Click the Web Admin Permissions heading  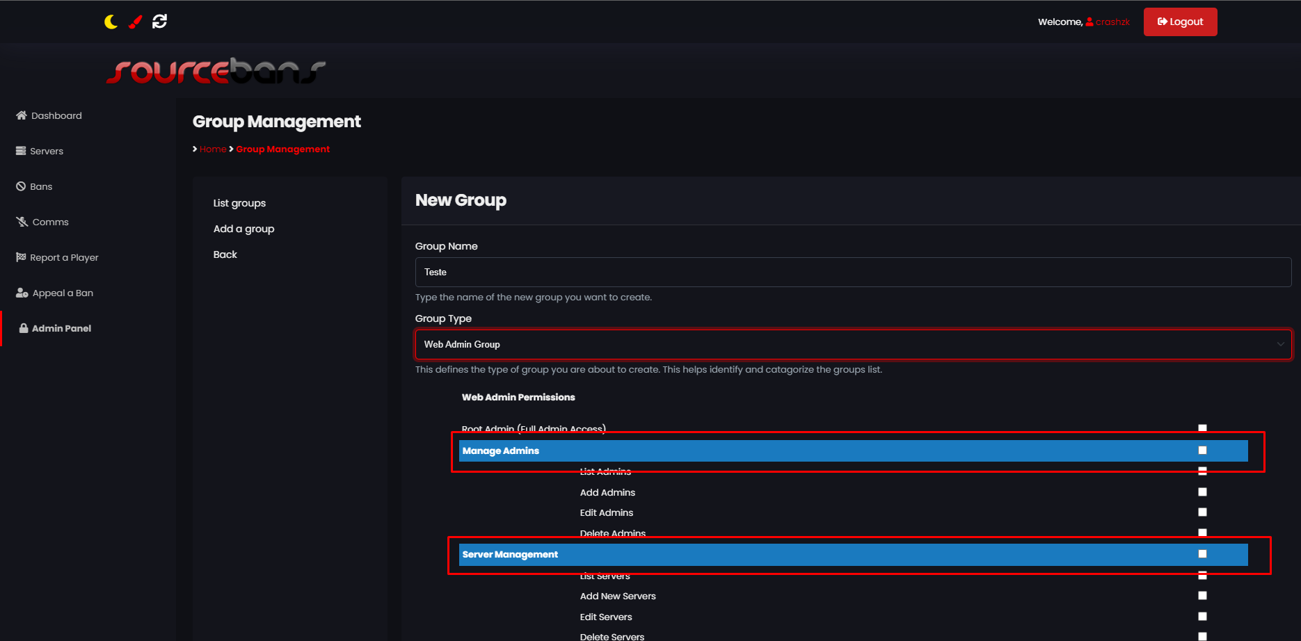point(518,397)
